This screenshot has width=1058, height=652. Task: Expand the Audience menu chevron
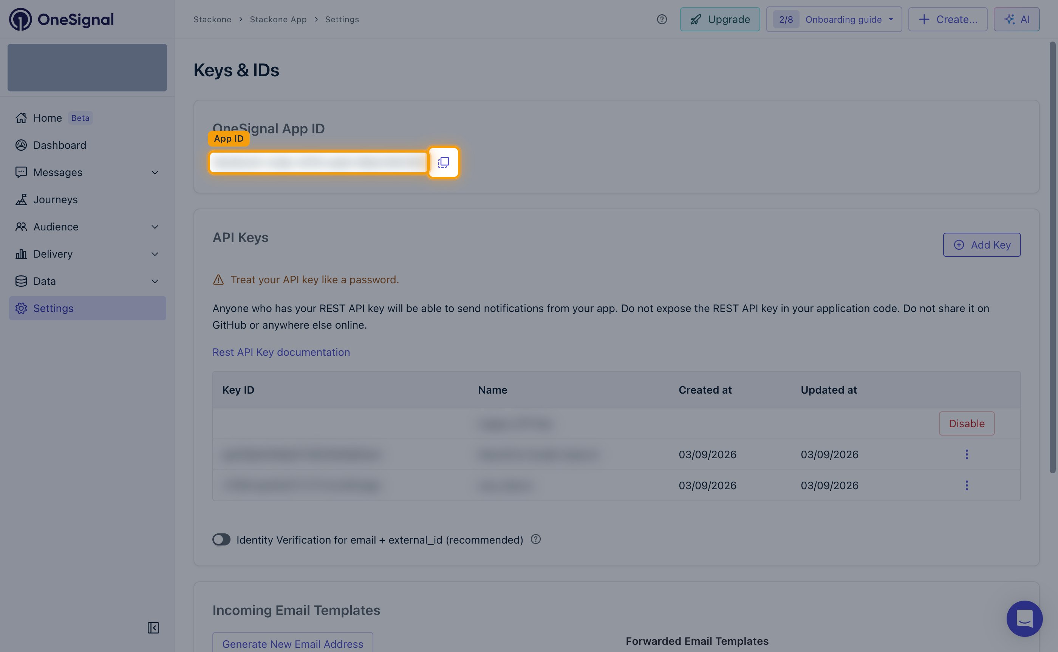(155, 227)
